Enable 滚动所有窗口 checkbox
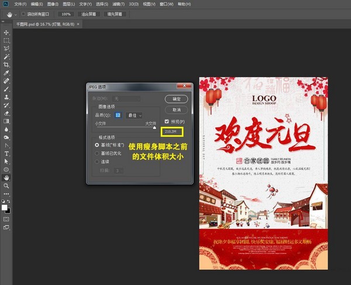 [23, 13]
